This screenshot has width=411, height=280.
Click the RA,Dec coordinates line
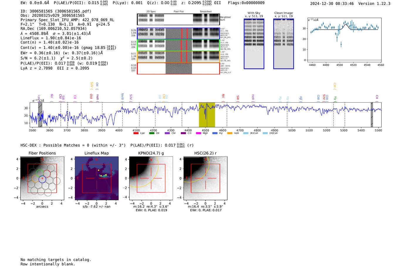pos(54,28)
